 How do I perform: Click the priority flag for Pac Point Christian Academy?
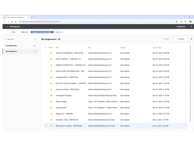(51, 83)
